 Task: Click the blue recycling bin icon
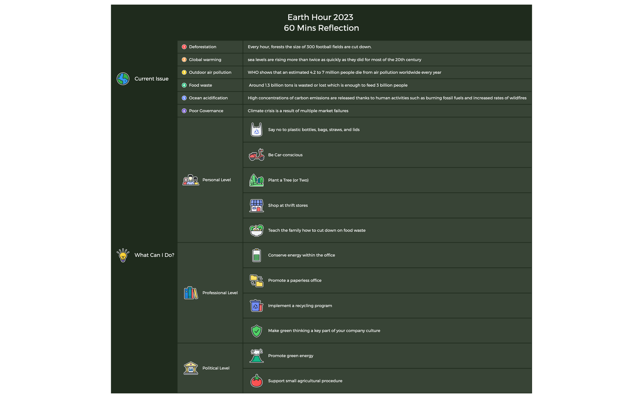pyautogui.click(x=256, y=306)
